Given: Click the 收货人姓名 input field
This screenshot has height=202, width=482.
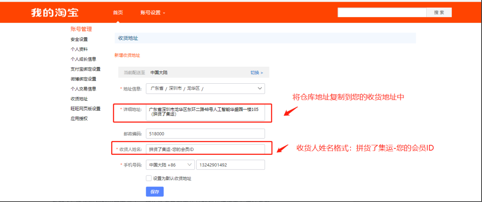Looking at the screenshot, I should coord(205,150).
